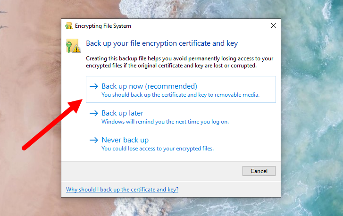Cancel the backup prompt
Viewport: 343px width, 216px height.
click(259, 171)
